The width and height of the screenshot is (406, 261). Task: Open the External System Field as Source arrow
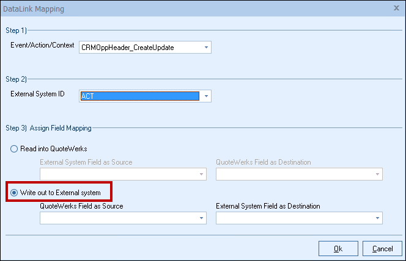click(201, 174)
